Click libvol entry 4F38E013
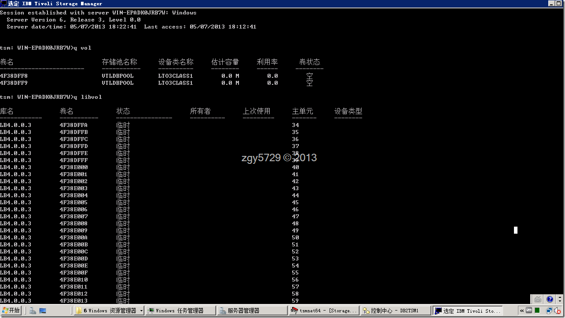Image resolution: width=565 pixels, height=318 pixels. coord(73,300)
